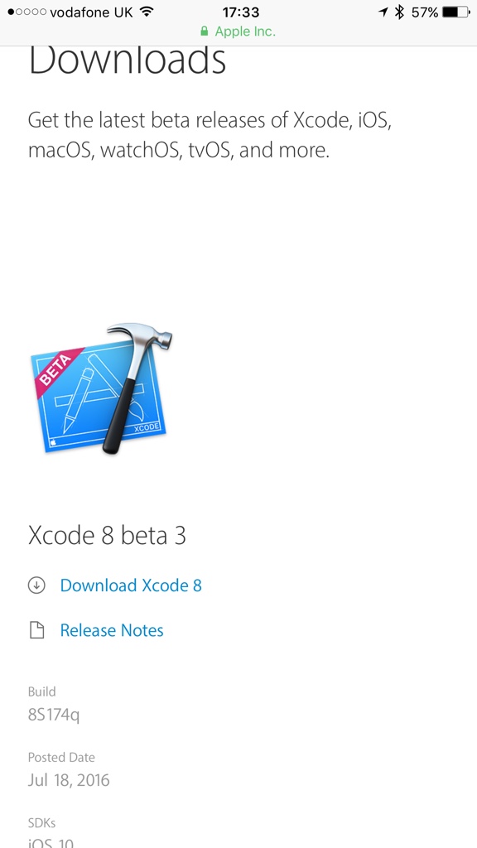
Task: Open the Release Notes link
Action: click(112, 630)
